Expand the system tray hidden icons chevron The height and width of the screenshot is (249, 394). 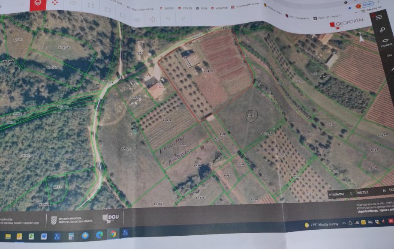[344, 223]
